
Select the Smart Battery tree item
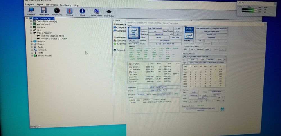45,55
